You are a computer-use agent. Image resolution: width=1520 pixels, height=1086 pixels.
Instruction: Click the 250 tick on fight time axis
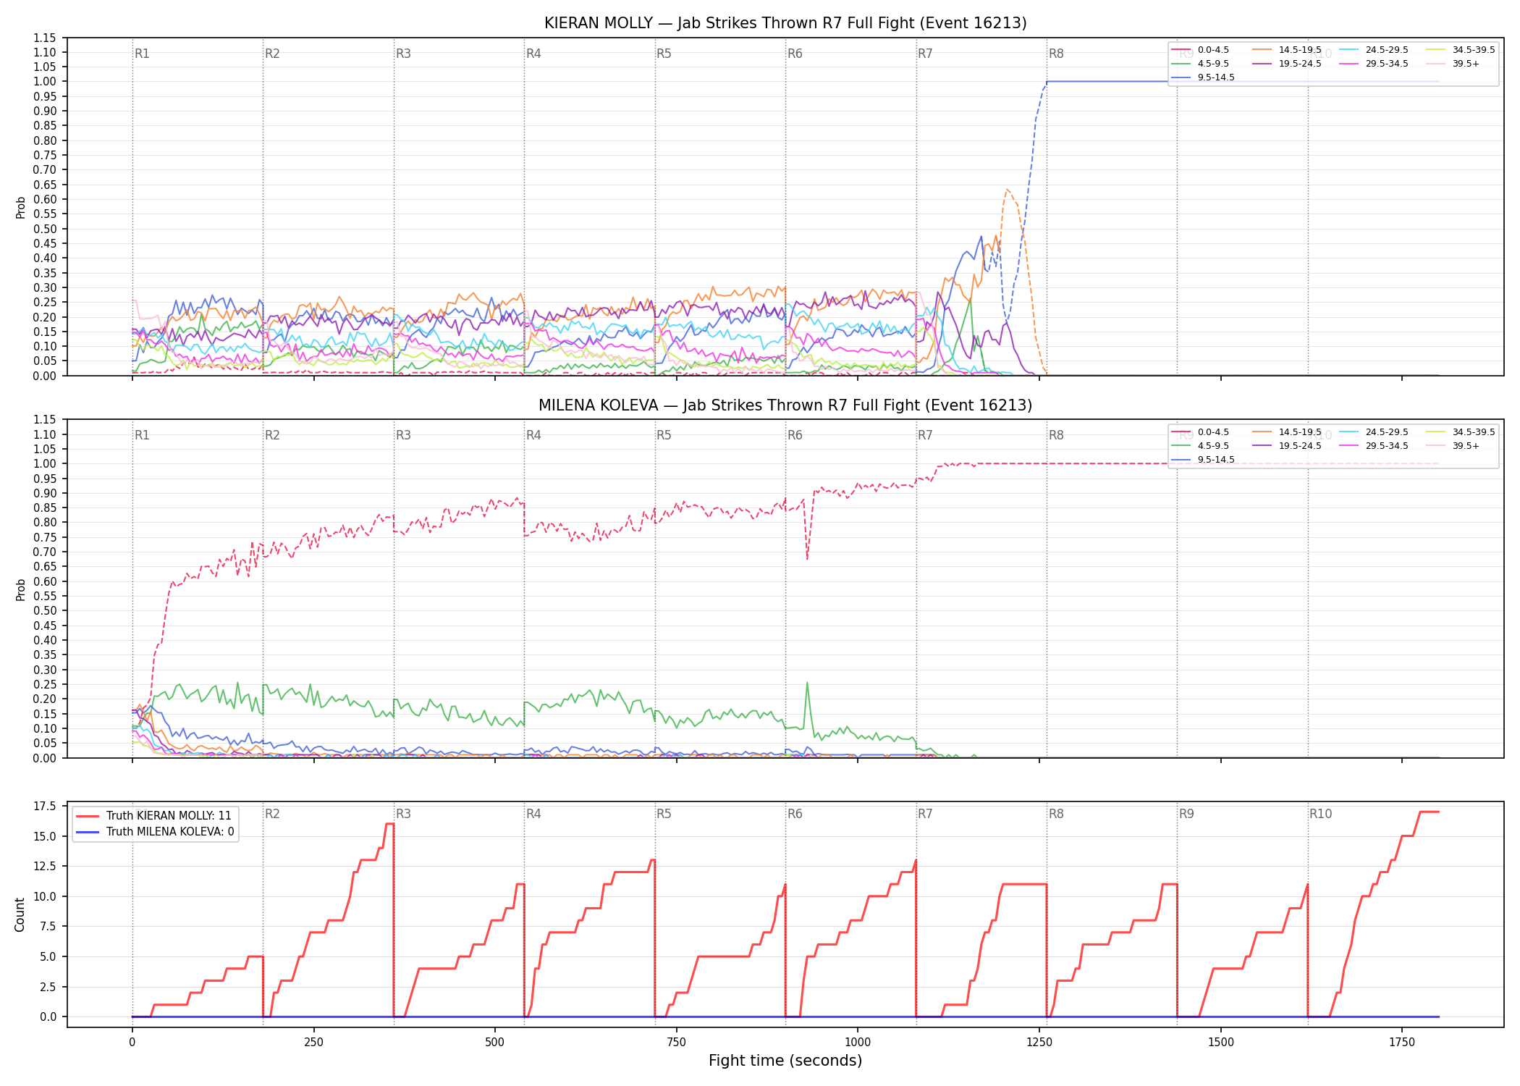click(313, 1043)
